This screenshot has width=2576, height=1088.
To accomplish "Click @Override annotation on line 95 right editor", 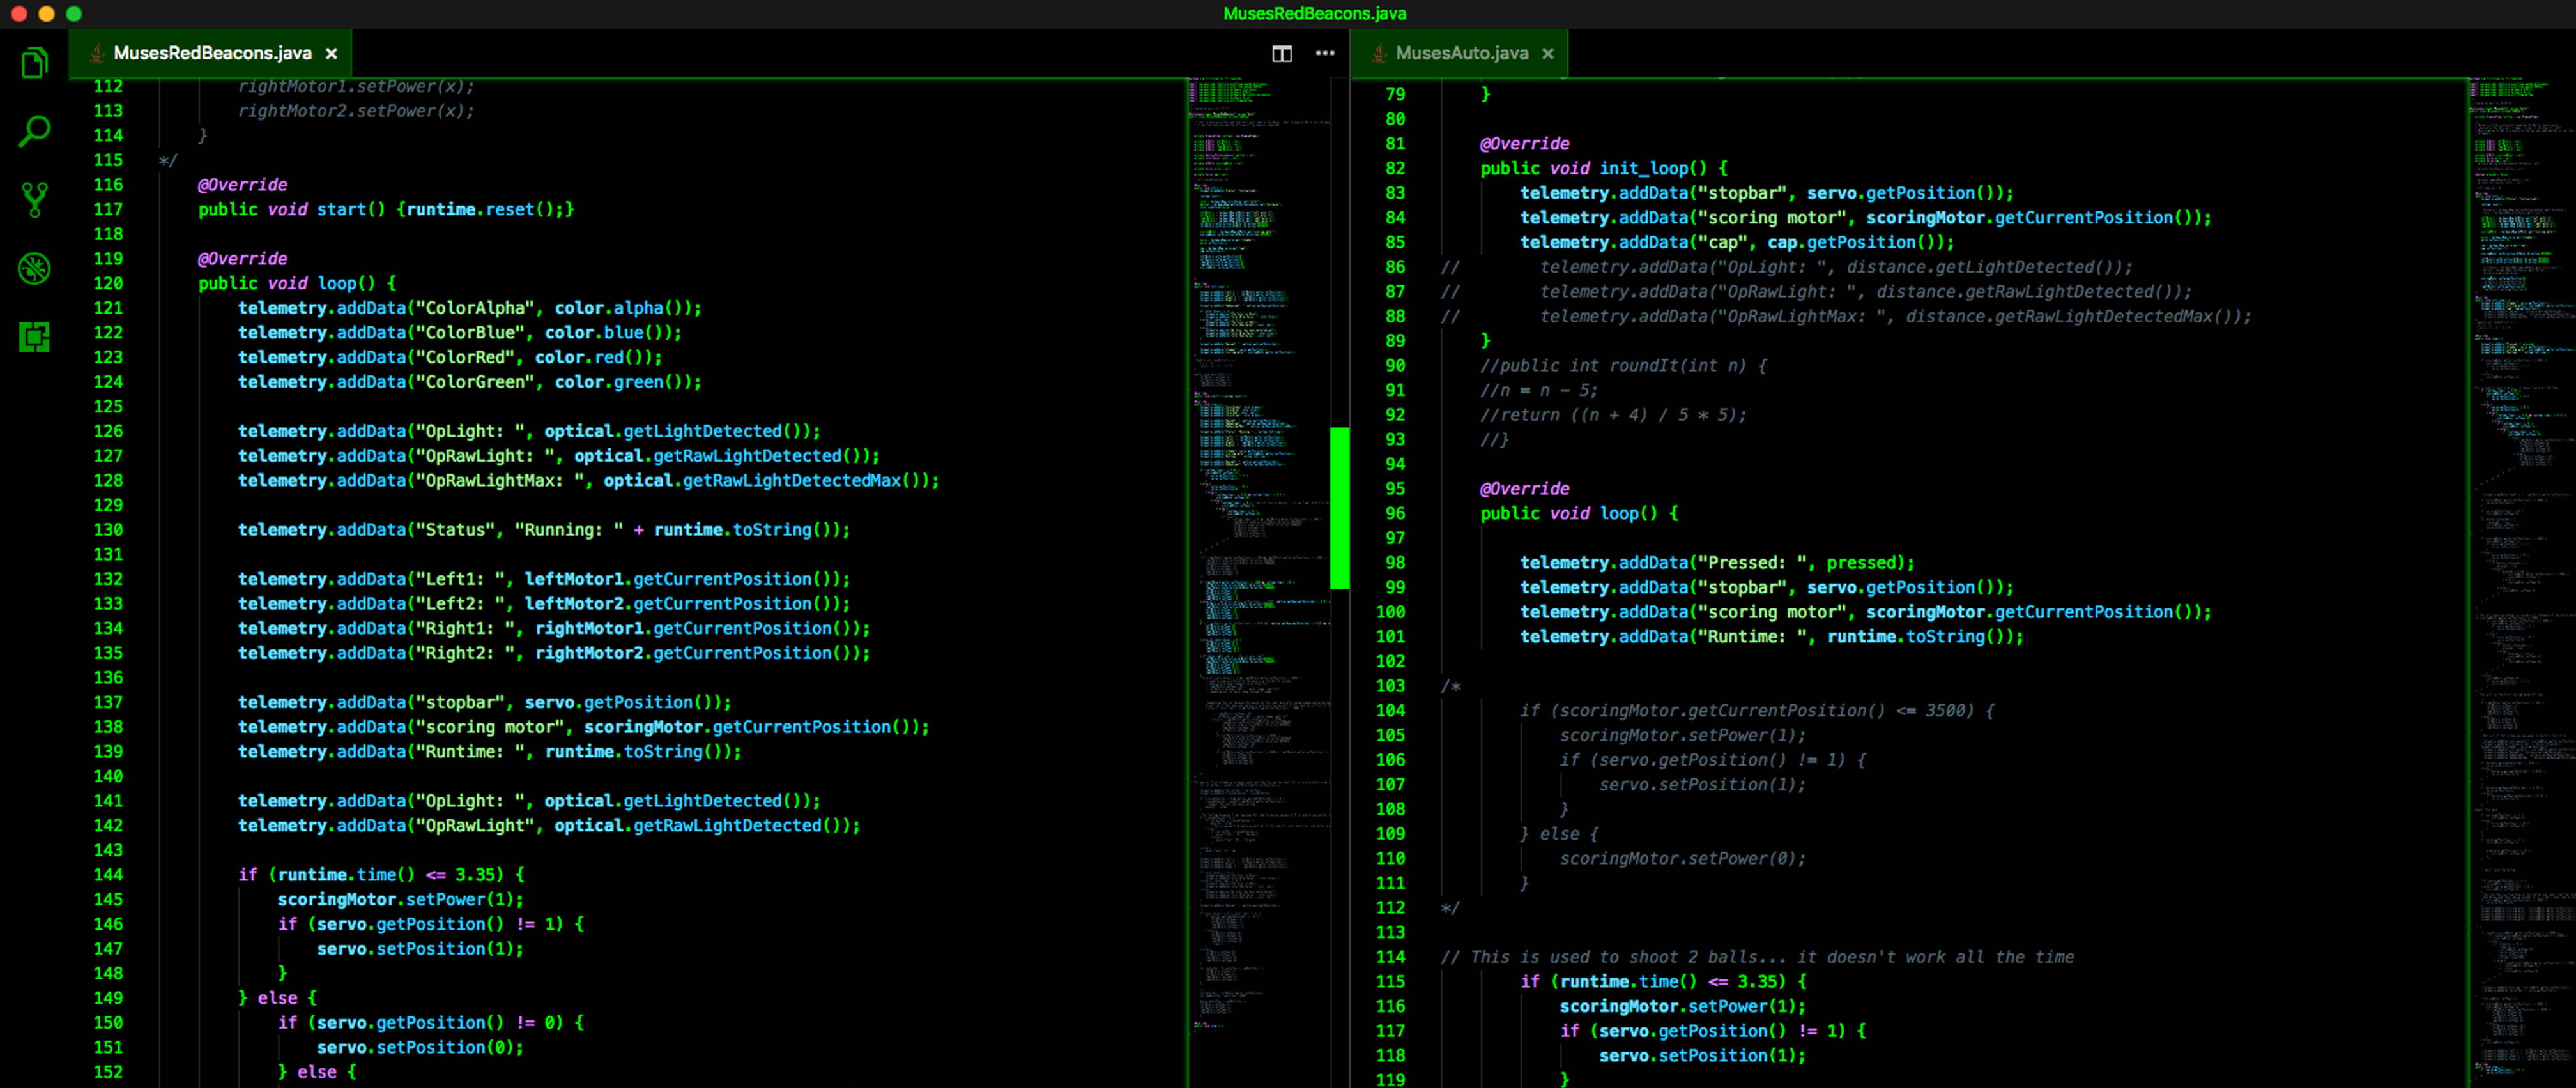I will click(x=1524, y=488).
